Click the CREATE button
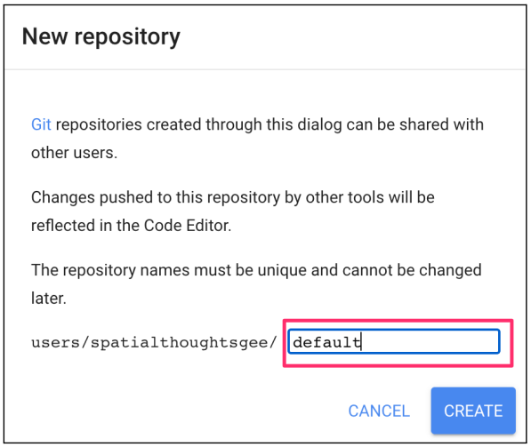This screenshot has height=447, width=531. tap(473, 411)
